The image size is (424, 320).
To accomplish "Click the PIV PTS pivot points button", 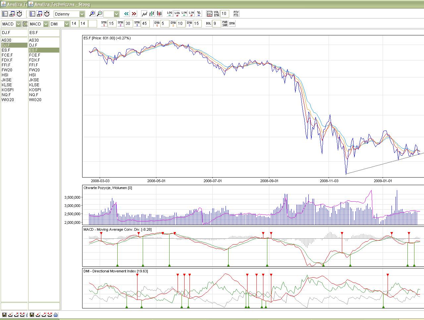I will tap(236, 14).
